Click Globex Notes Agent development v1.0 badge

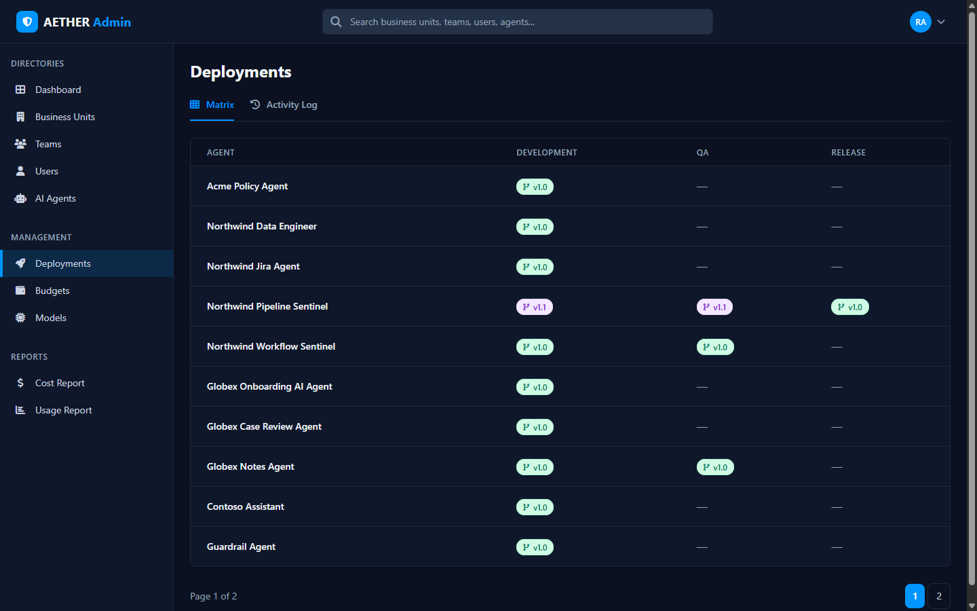[x=535, y=467]
